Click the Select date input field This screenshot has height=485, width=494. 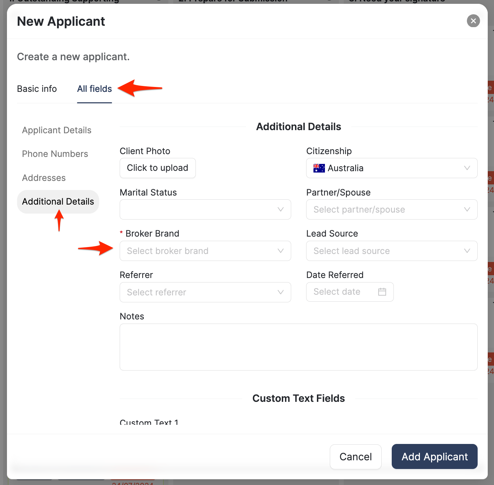339,292
